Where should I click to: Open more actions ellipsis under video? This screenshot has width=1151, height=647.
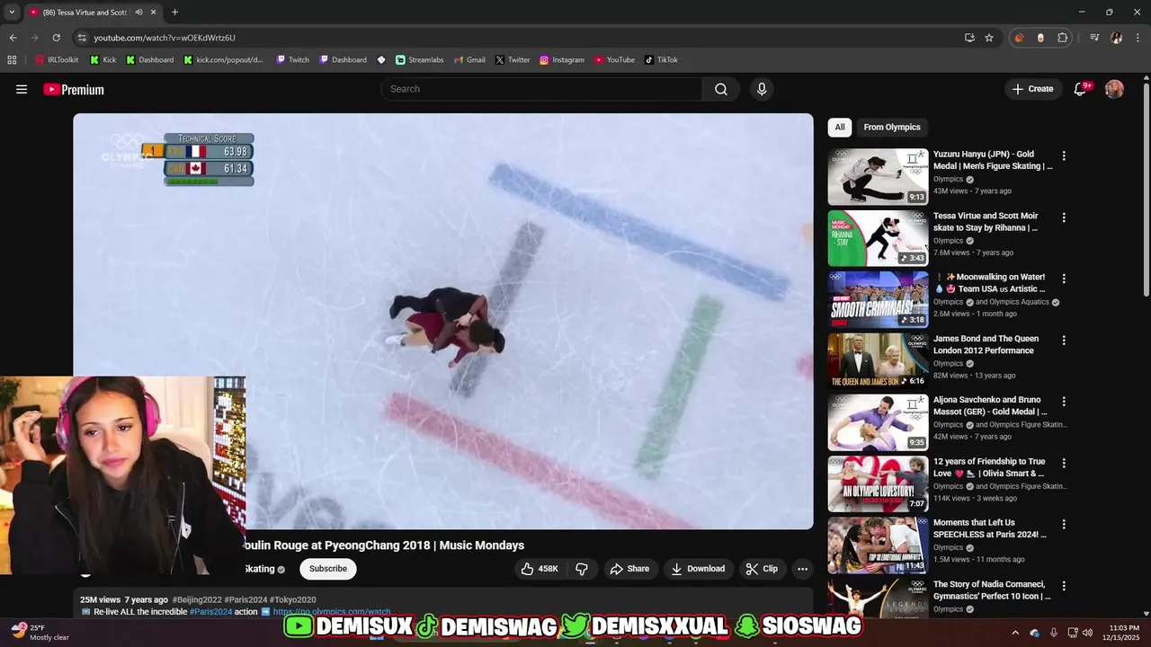tap(802, 569)
